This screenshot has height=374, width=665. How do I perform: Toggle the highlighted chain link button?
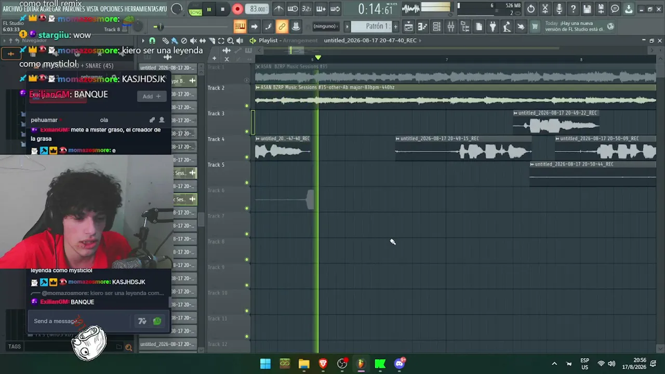[282, 26]
